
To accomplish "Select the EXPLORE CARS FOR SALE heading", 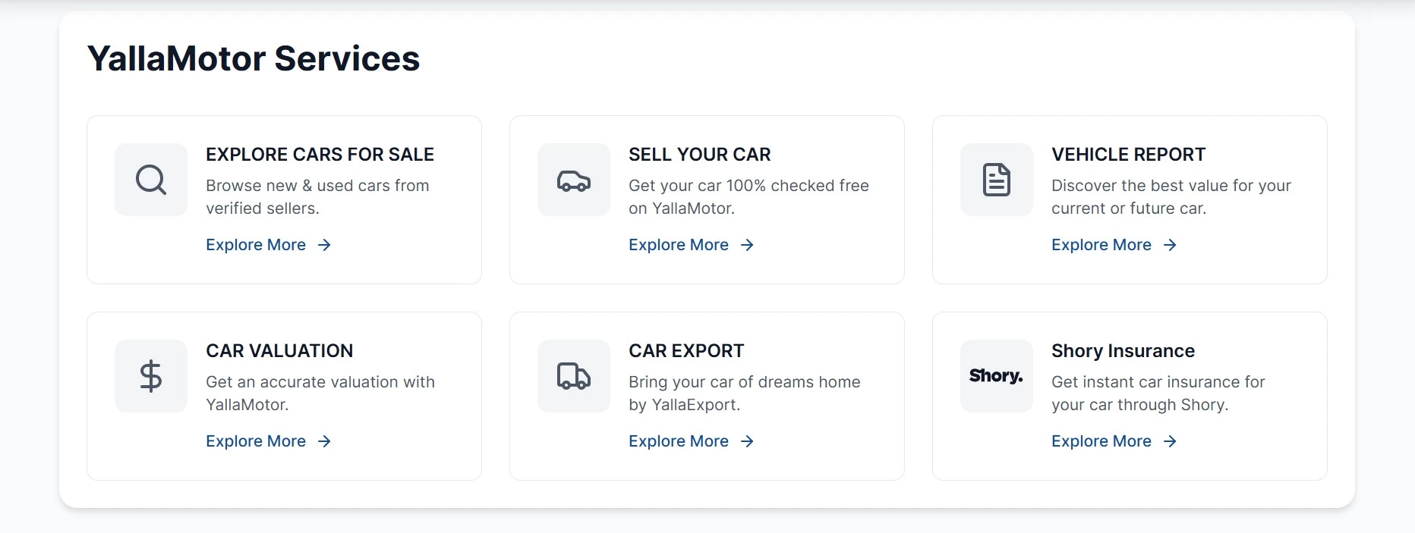I will [320, 155].
